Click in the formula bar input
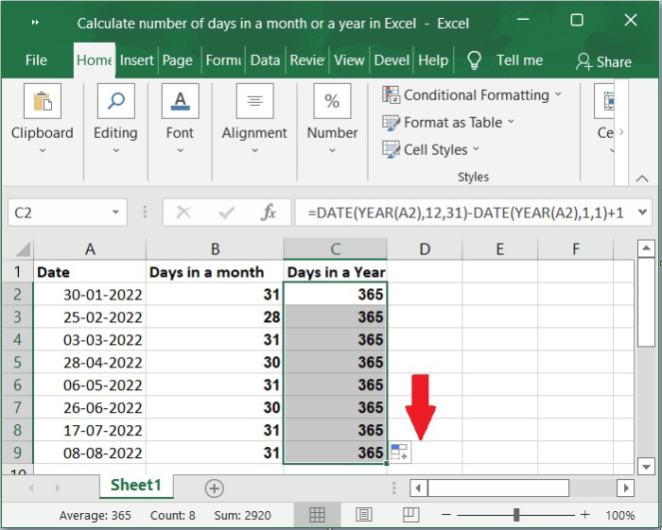This screenshot has height=530, width=662. pos(465,213)
